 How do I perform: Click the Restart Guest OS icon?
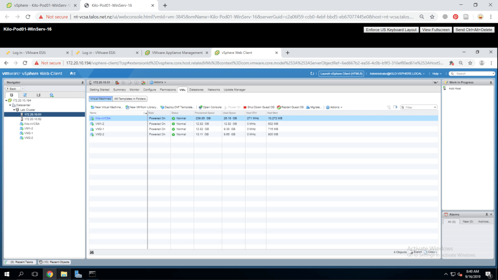coord(278,107)
